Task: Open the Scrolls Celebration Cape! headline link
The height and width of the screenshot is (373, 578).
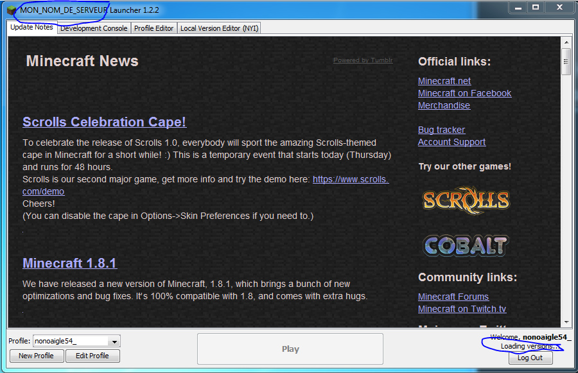Action: pyautogui.click(x=104, y=122)
